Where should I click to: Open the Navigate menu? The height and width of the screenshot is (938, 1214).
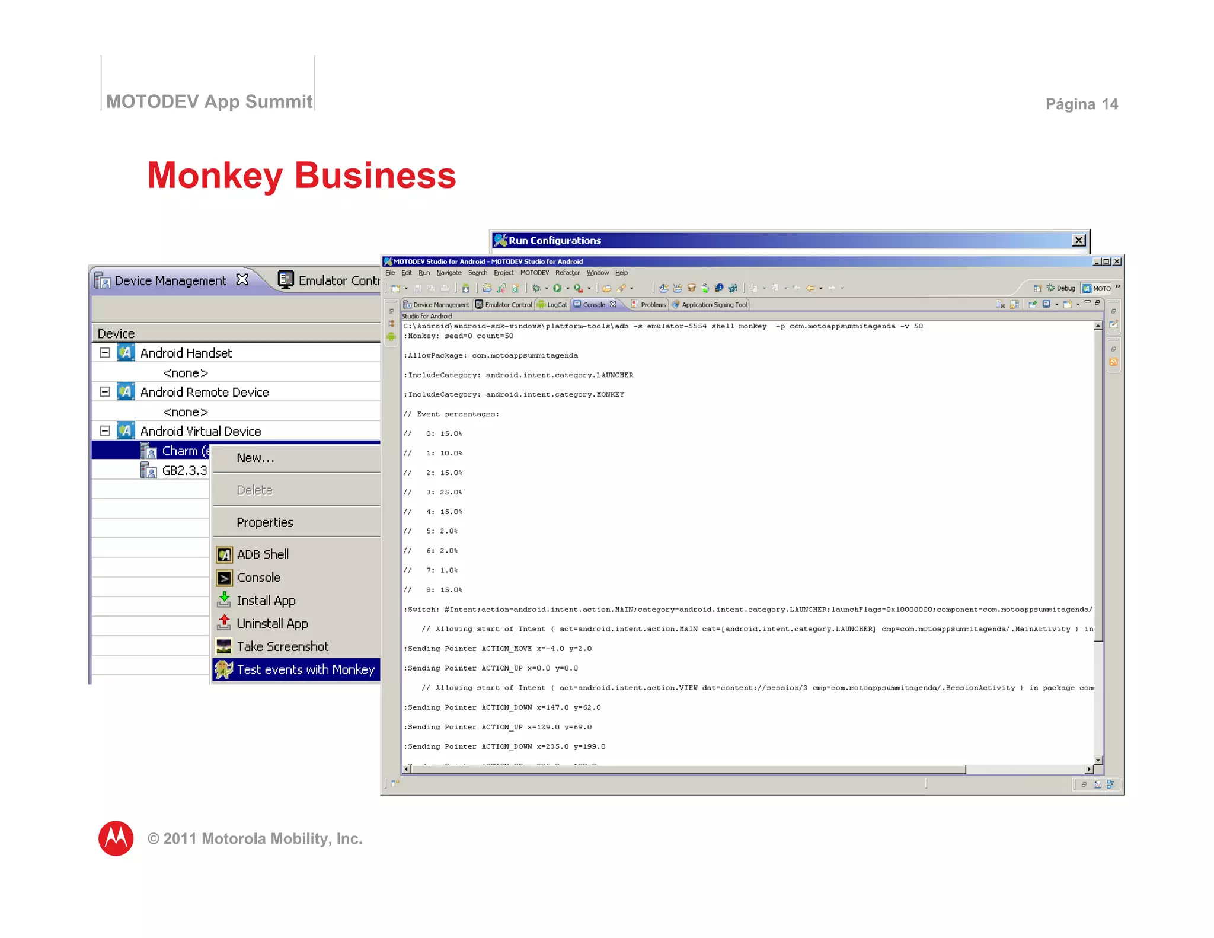click(x=449, y=273)
